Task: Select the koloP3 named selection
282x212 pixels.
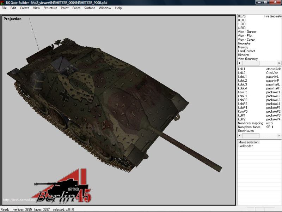Action: [x=243, y=104]
